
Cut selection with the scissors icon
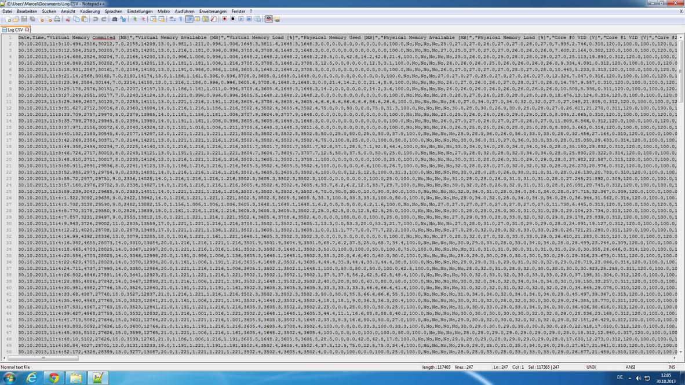[68, 19]
